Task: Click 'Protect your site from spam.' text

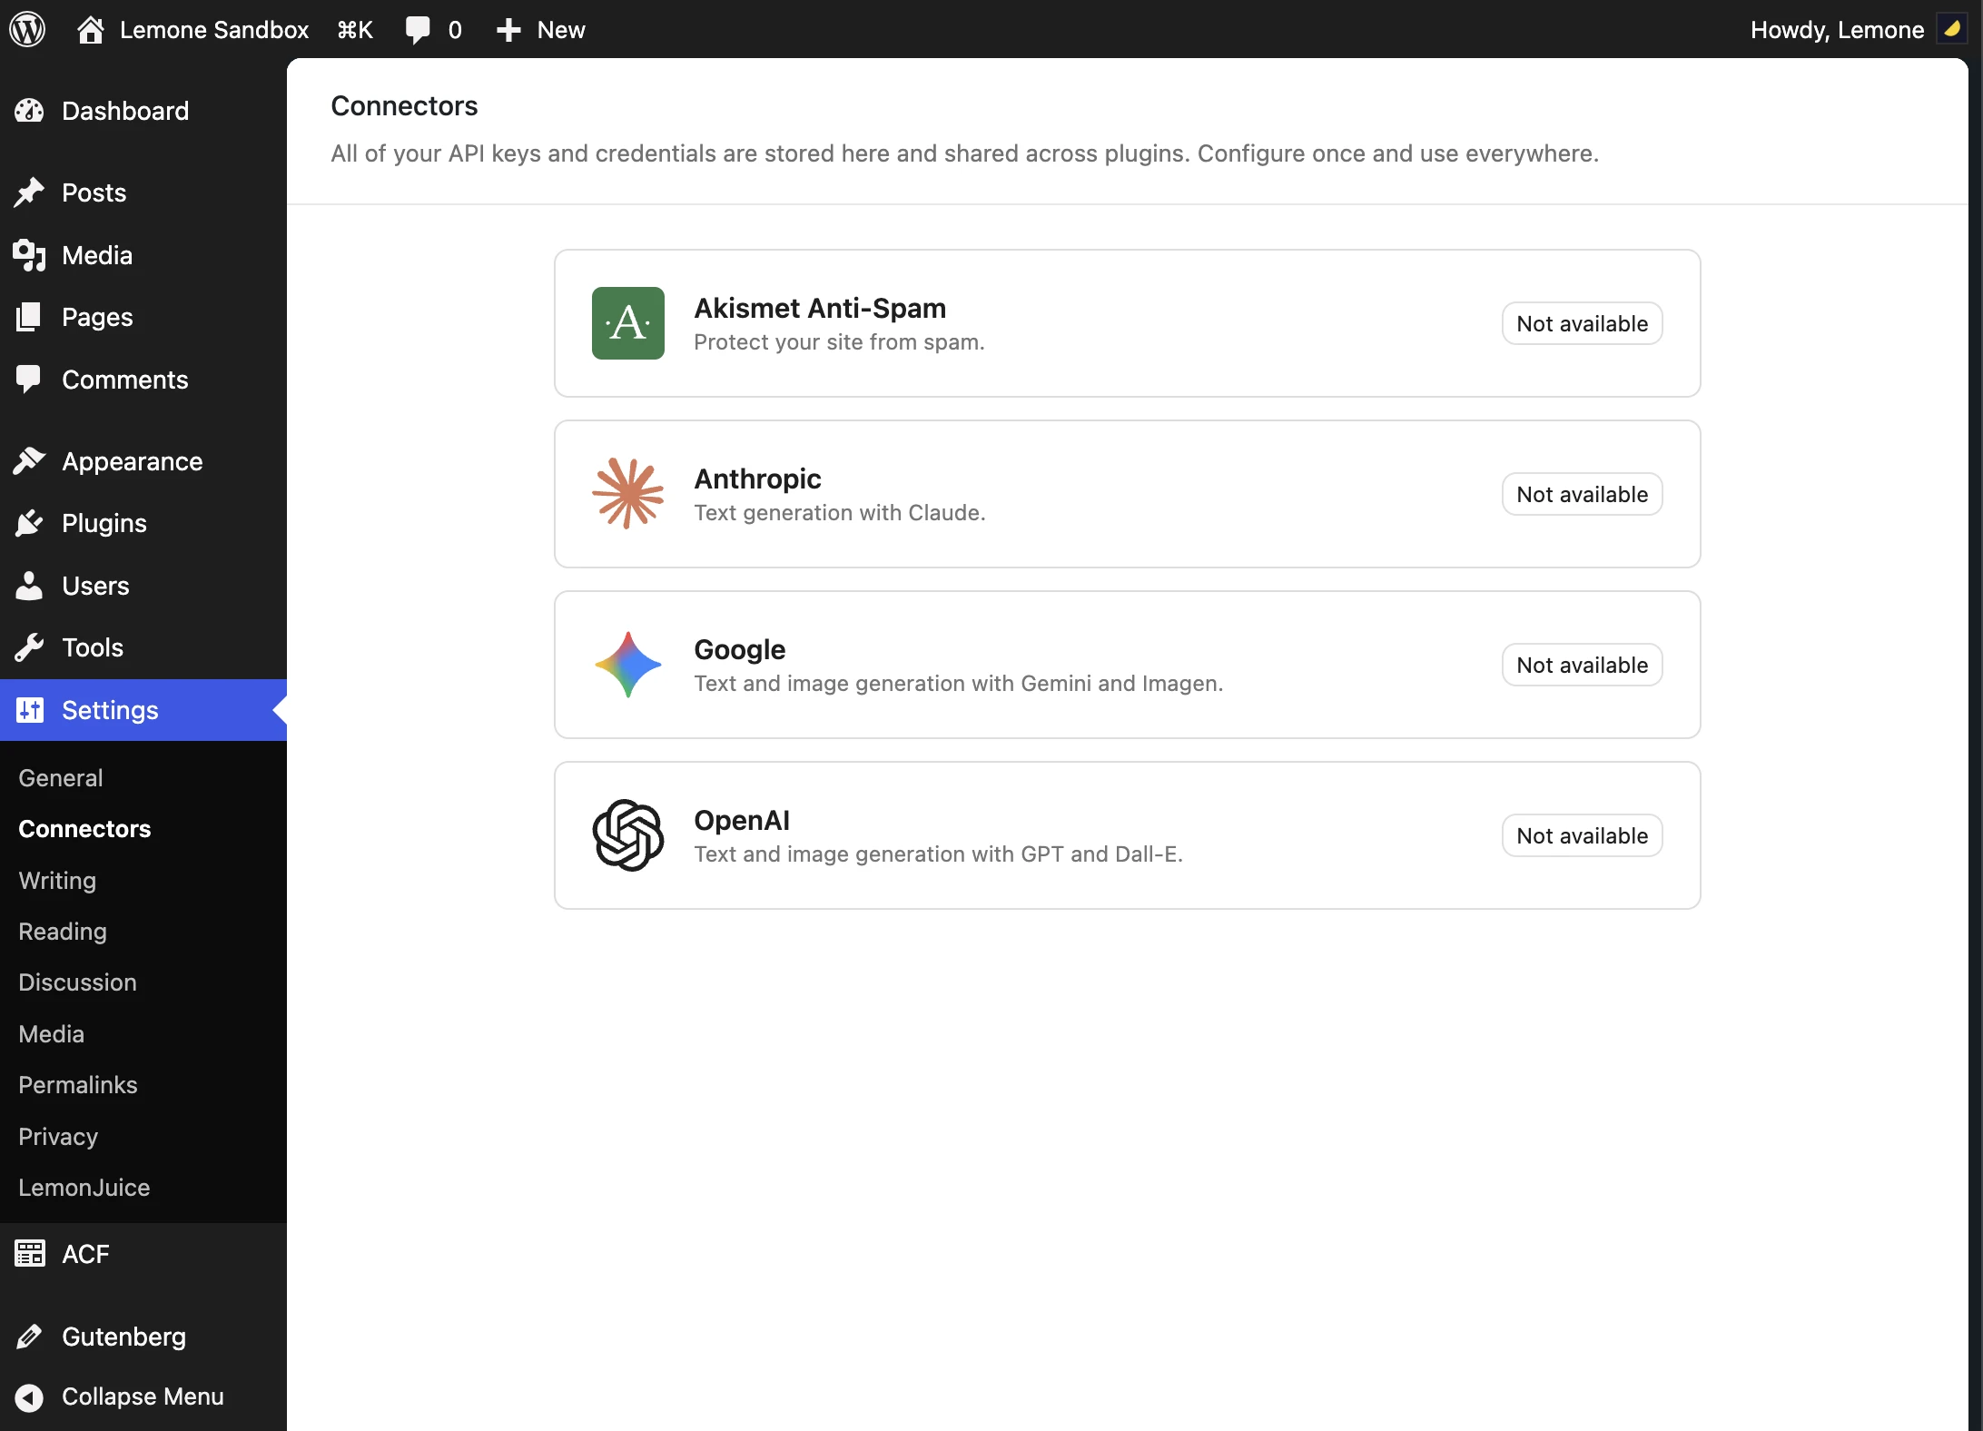Action: click(x=839, y=342)
